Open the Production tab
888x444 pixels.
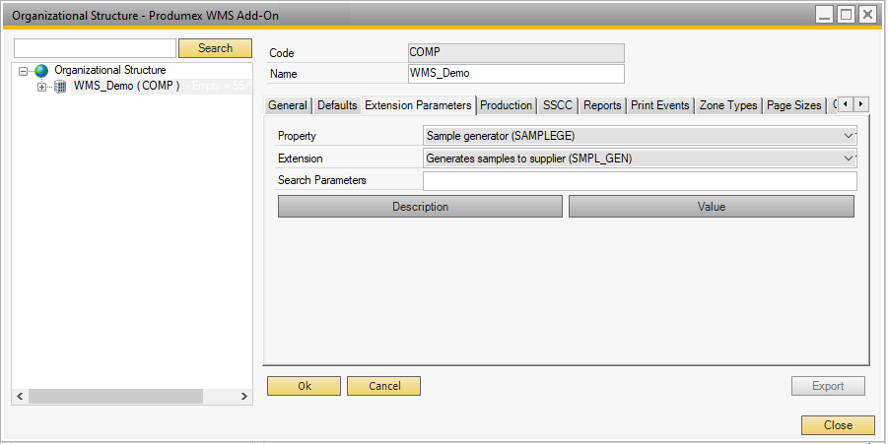[x=506, y=105]
